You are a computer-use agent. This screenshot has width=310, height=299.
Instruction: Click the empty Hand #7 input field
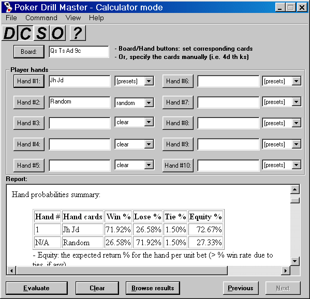coord(228,102)
